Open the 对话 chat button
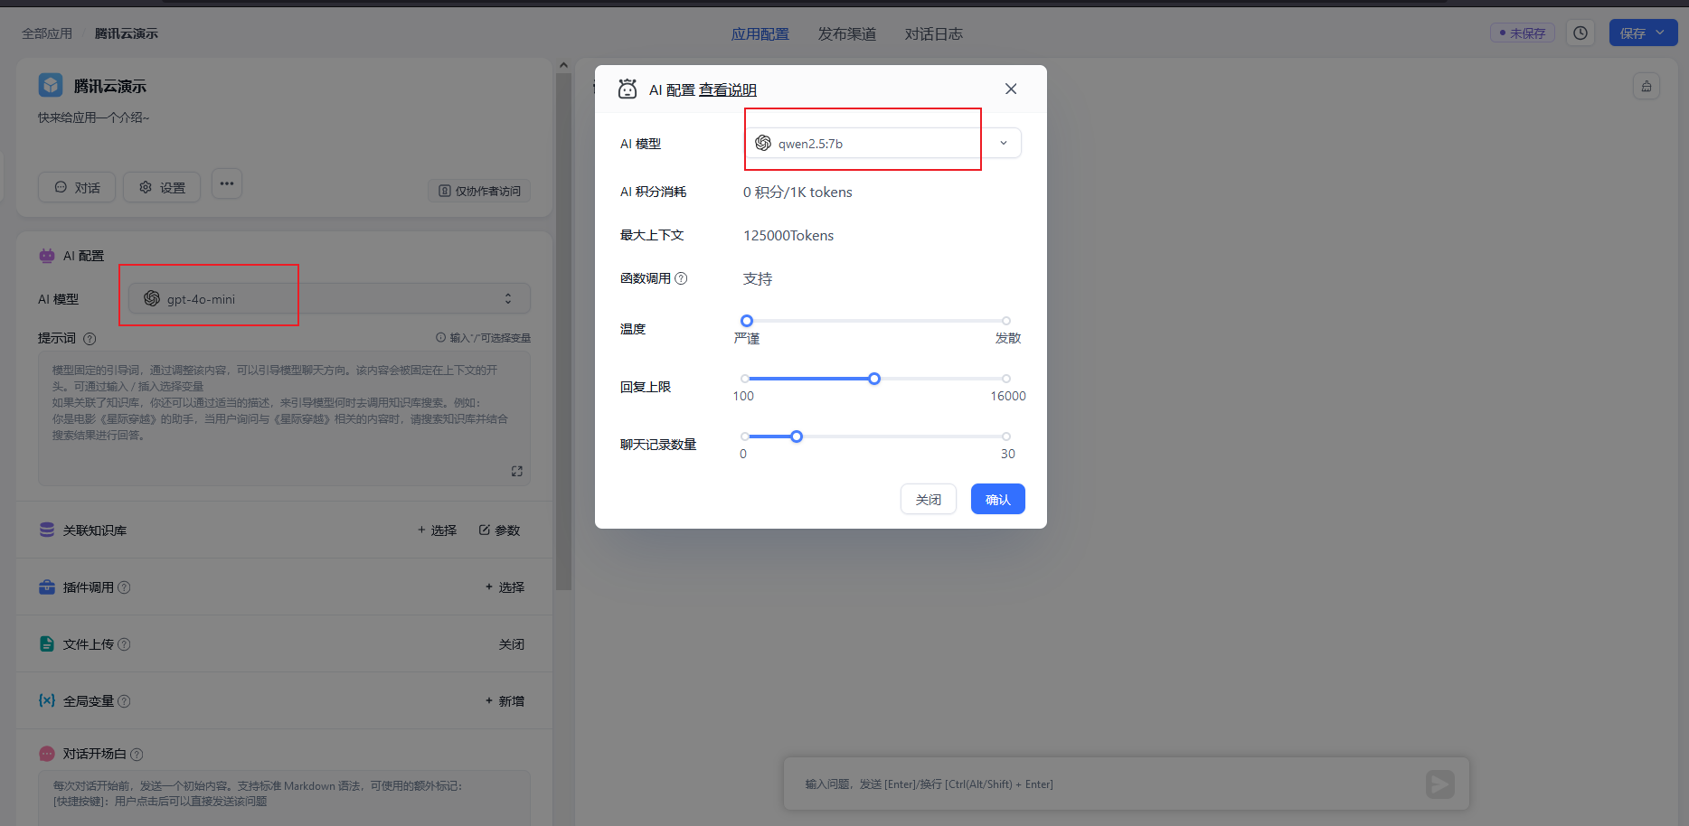The image size is (1689, 826). [77, 187]
